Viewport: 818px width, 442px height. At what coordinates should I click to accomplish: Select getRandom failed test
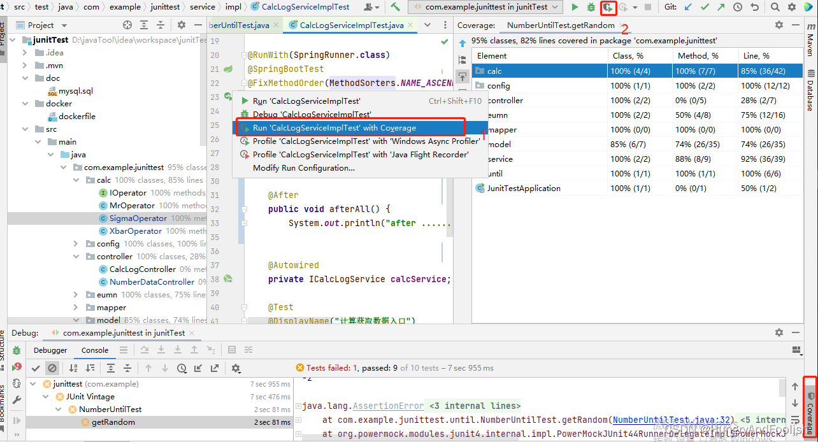(x=113, y=422)
